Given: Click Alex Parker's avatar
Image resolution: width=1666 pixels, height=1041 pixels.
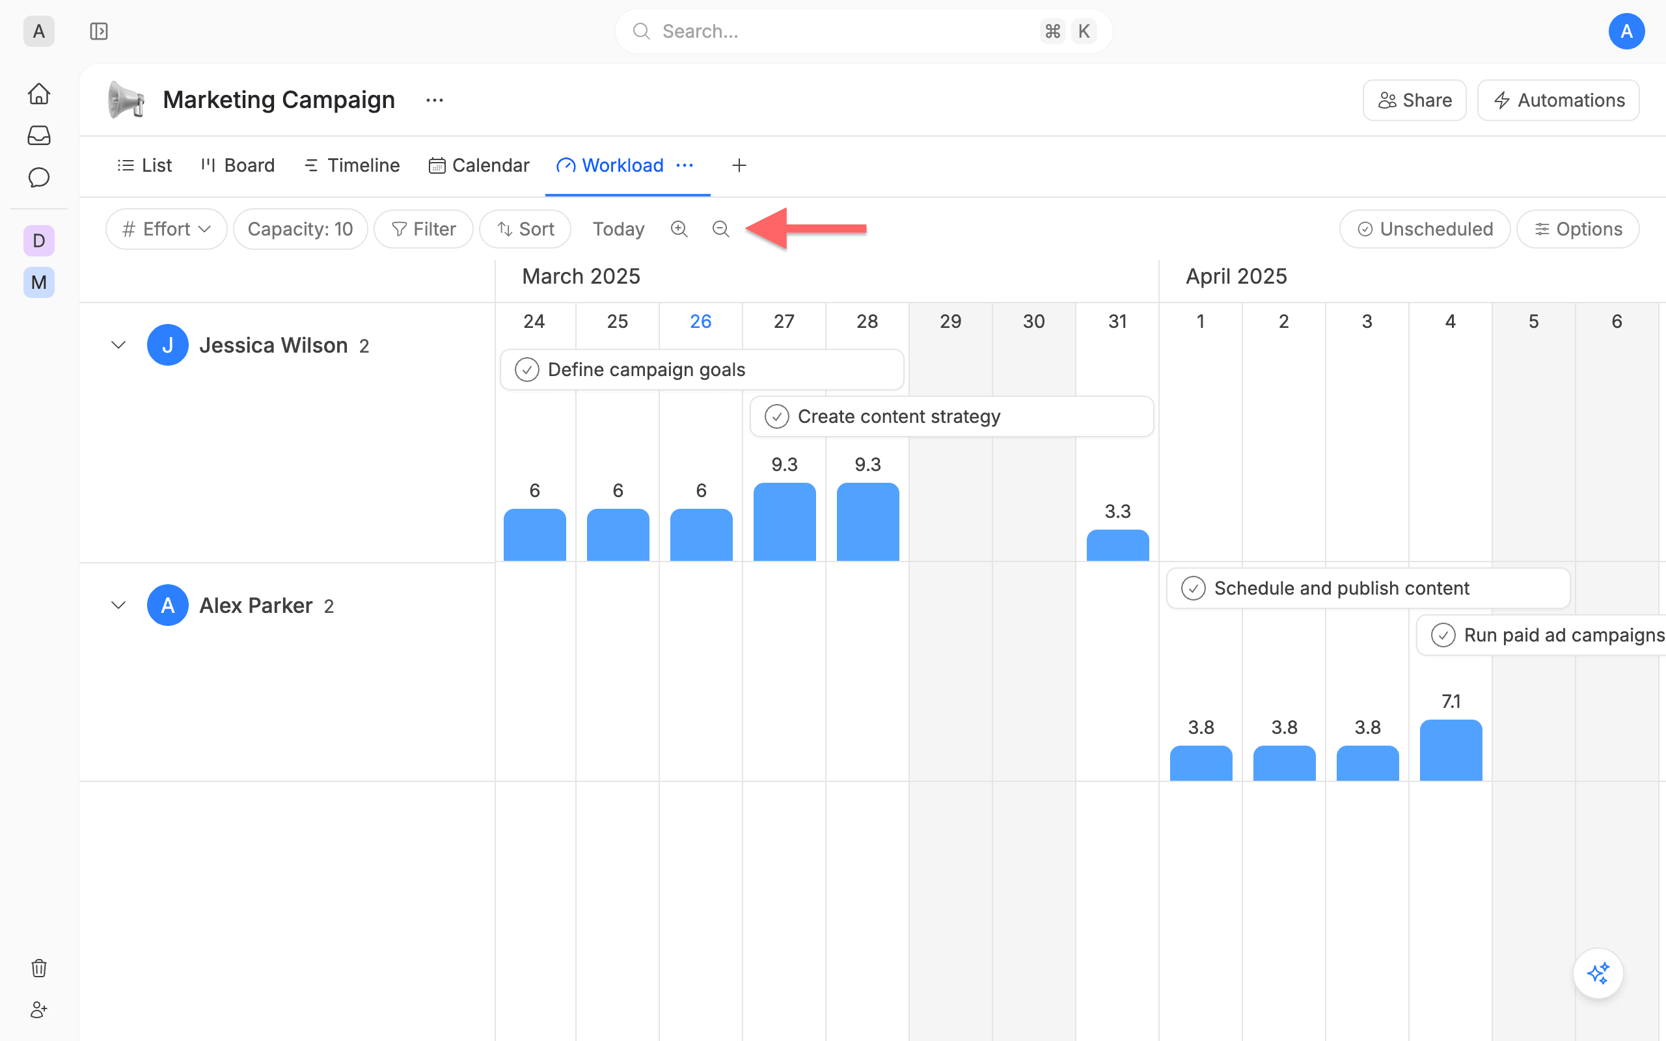Looking at the screenshot, I should 168,605.
